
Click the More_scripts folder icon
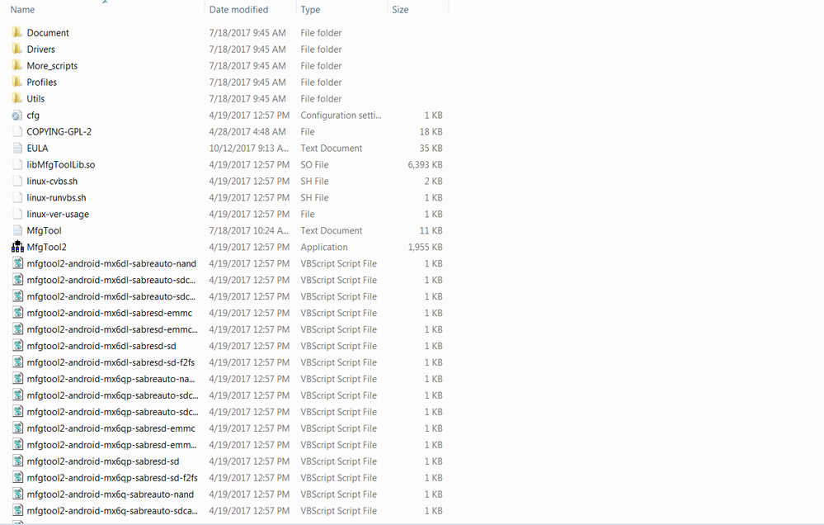tap(17, 66)
